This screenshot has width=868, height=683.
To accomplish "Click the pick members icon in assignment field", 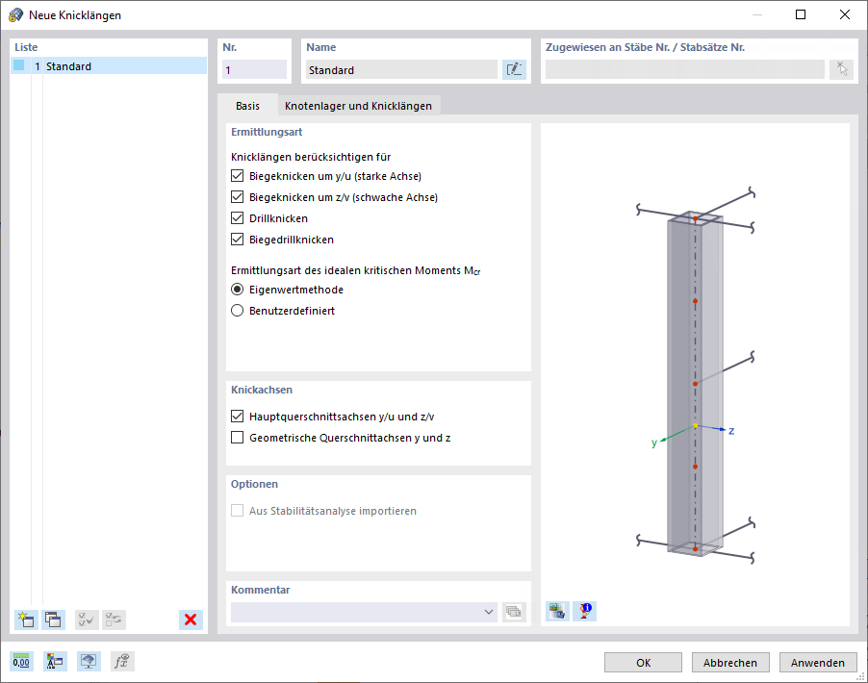I will [x=841, y=69].
